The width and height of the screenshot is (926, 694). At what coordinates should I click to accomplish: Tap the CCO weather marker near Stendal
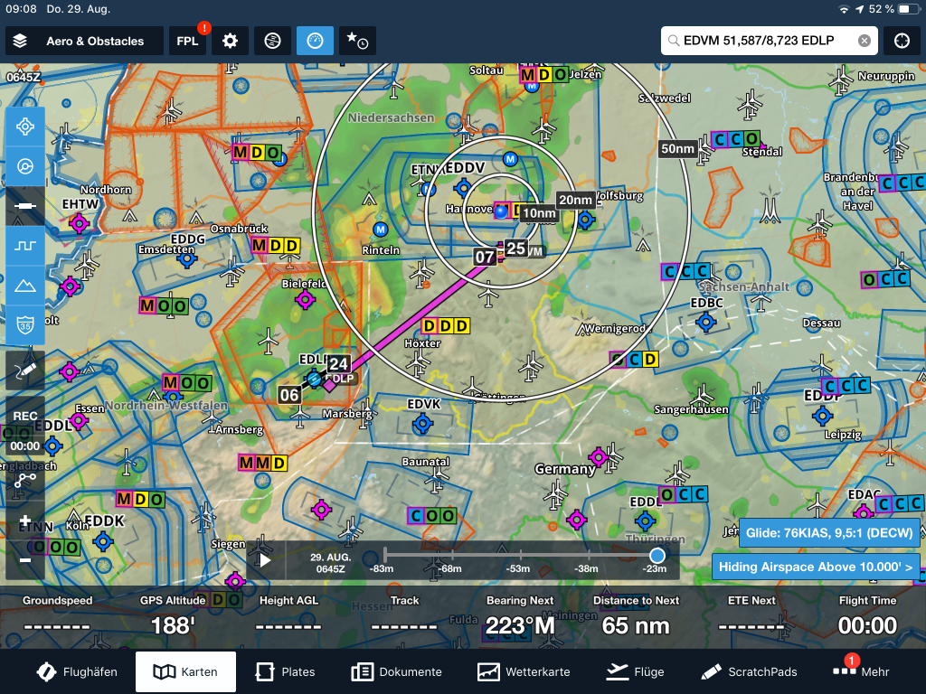click(735, 139)
